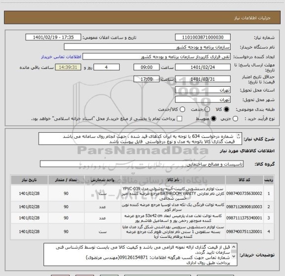Click the buyer organization name field
Image resolution: width=285 pixels, height=276 pixels.
(147, 47)
